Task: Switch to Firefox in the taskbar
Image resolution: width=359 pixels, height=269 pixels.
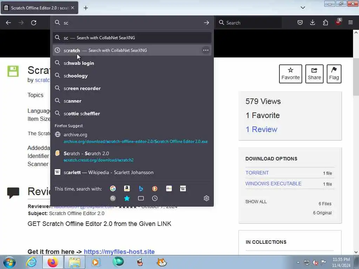Action: coord(53,262)
